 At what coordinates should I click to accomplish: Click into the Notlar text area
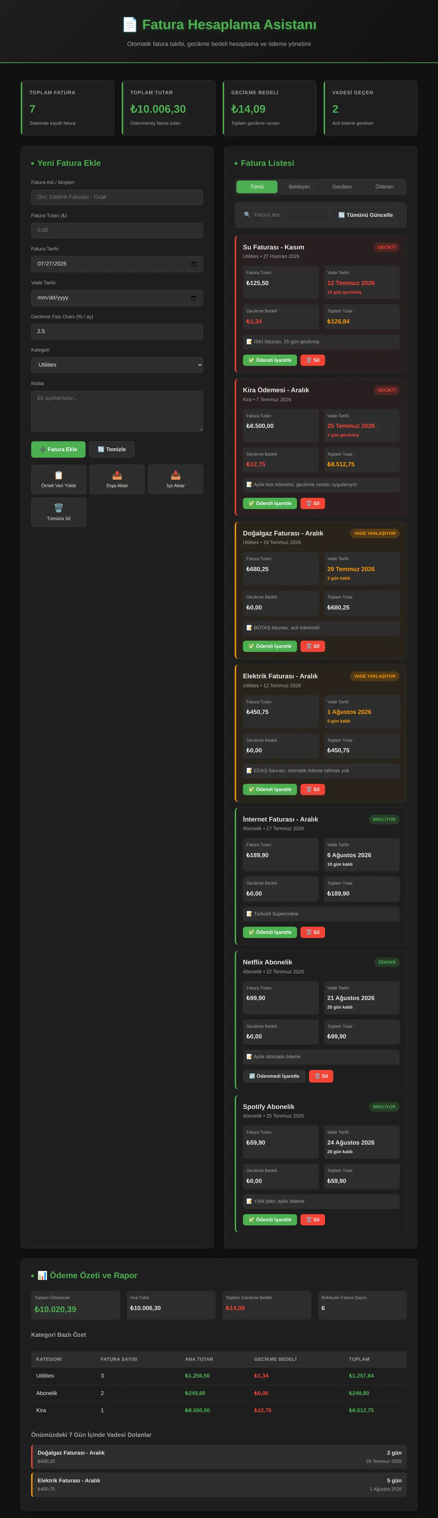pos(117,411)
